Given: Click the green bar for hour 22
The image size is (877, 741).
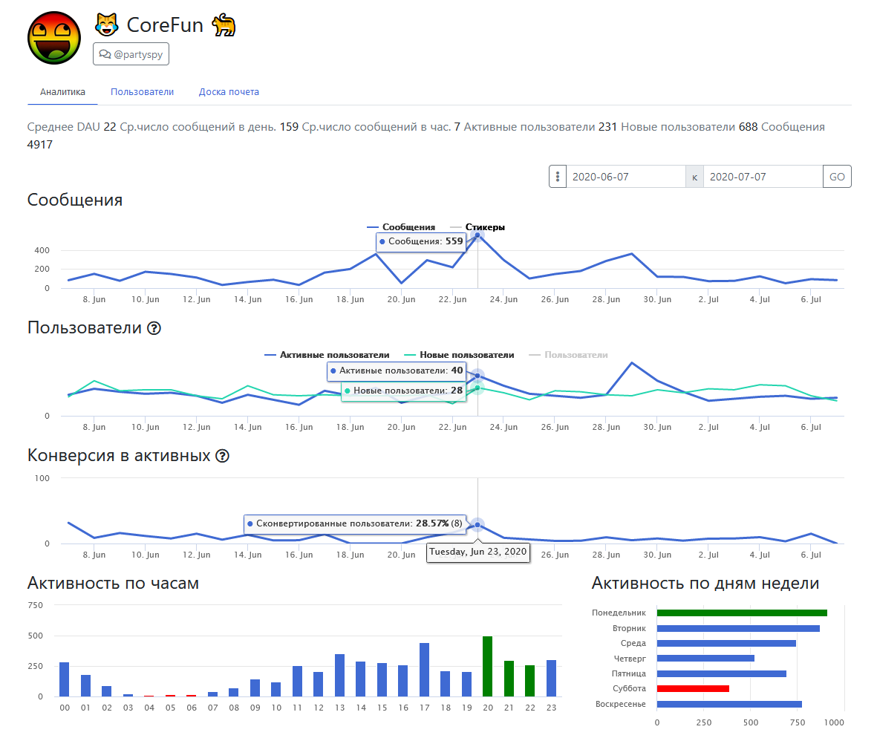Looking at the screenshot, I should [x=530, y=681].
